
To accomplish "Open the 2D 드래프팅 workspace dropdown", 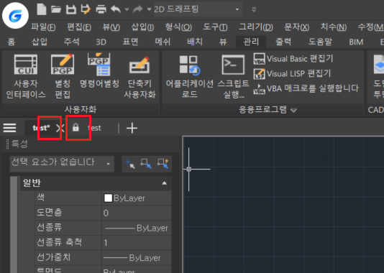I will [x=198, y=9].
